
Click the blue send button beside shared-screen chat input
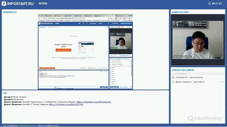(x=104, y=87)
